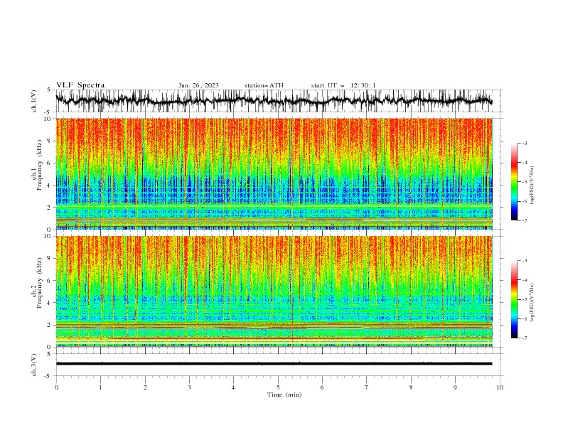Click the ch.2 color bar log(PSD) label
This screenshot has width=563, height=435.
[x=532, y=303]
